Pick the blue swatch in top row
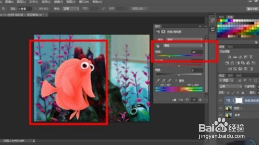Viewport: 259px width, 145px height. click(x=229, y=21)
